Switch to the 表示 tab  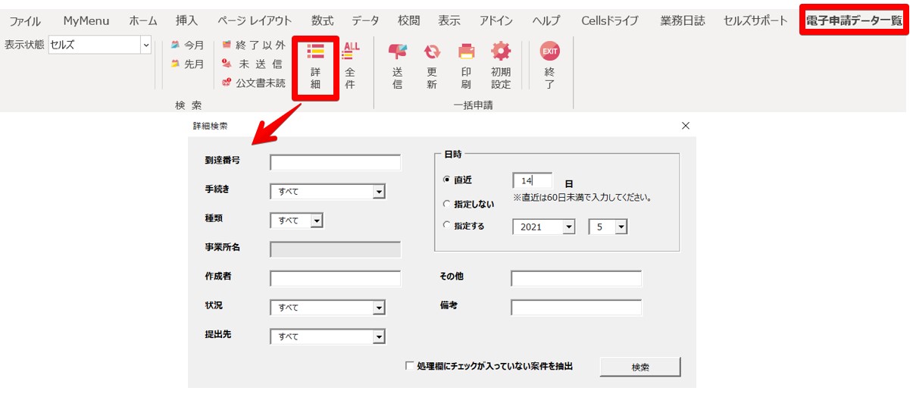[x=449, y=21]
